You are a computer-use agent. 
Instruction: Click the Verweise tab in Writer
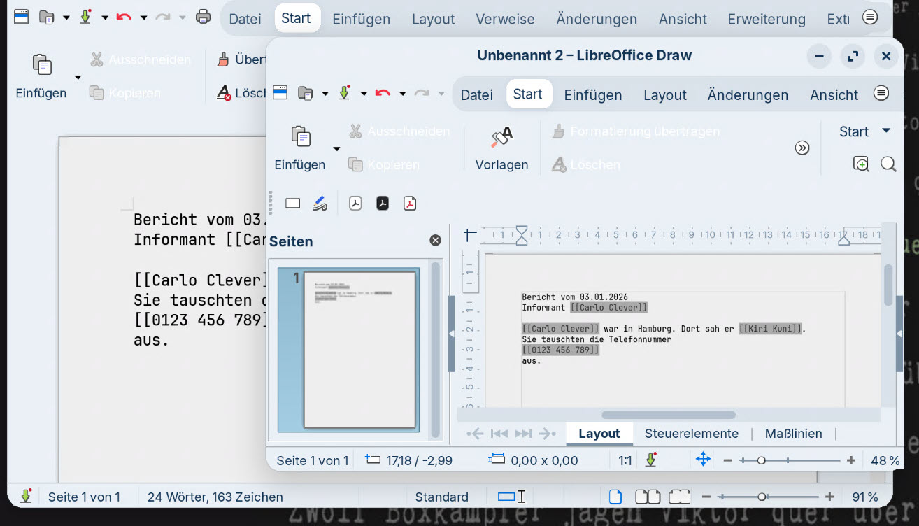click(505, 20)
